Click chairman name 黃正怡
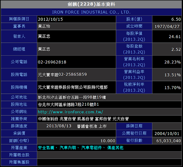The image size is (183, 167). [x=44, y=26]
